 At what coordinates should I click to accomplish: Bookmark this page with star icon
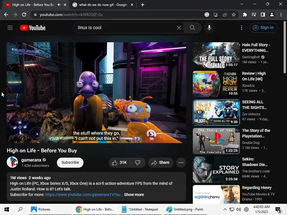(234, 15)
